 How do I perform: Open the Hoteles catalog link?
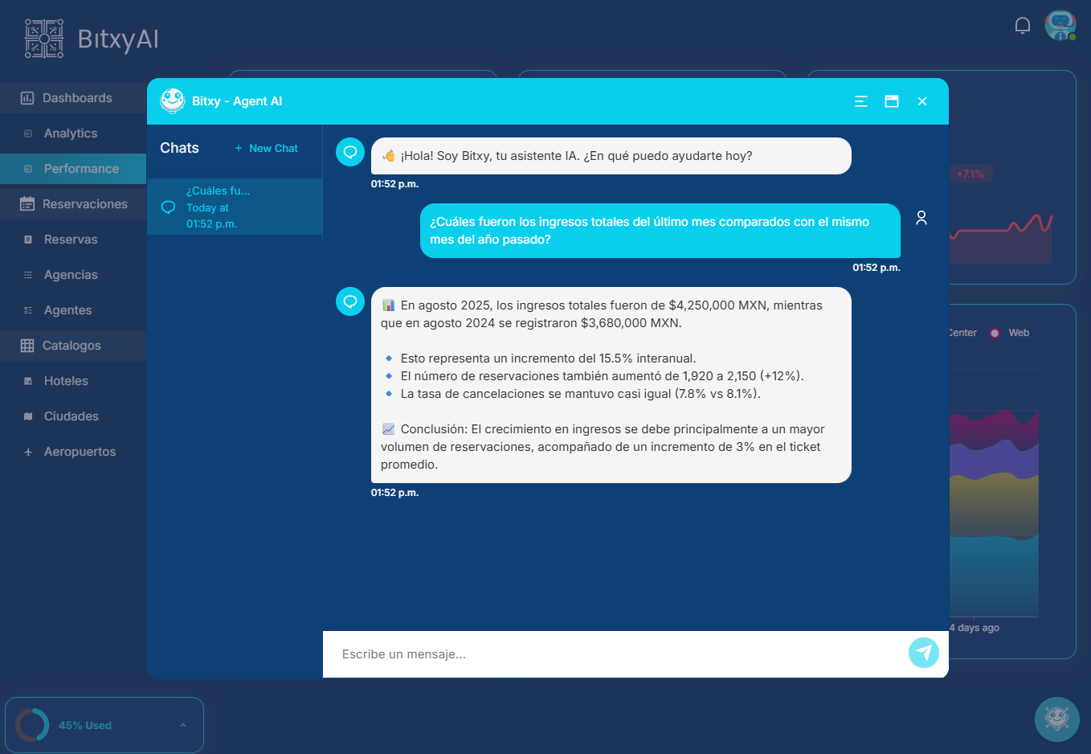click(x=66, y=381)
